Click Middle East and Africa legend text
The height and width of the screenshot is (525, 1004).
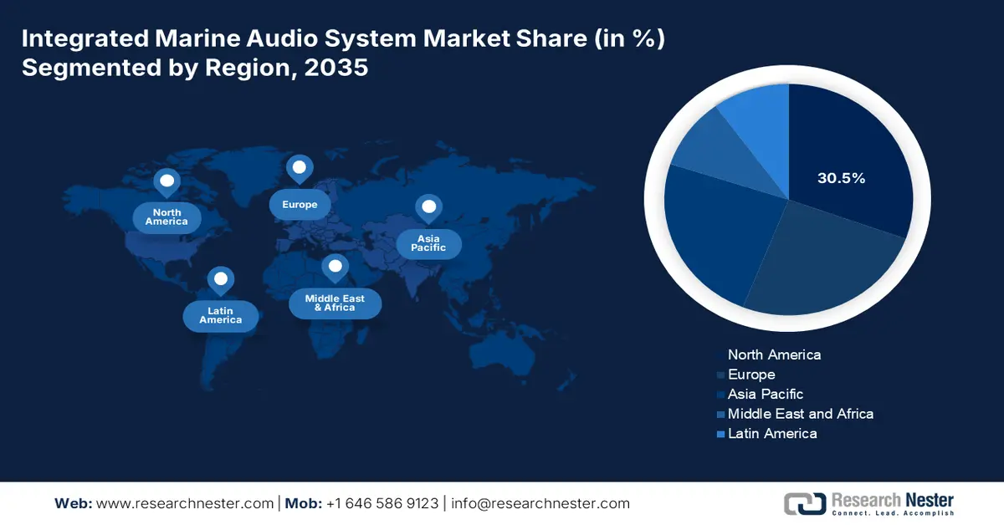point(801,413)
